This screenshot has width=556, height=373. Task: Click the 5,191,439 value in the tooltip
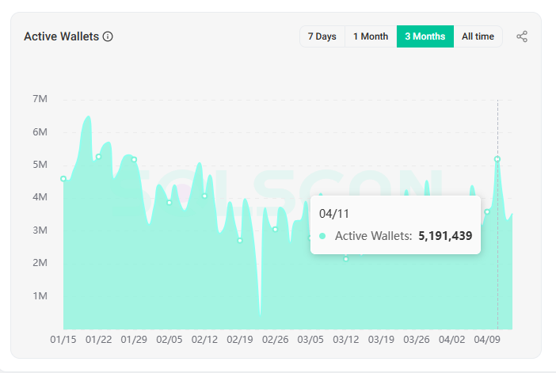click(x=445, y=236)
